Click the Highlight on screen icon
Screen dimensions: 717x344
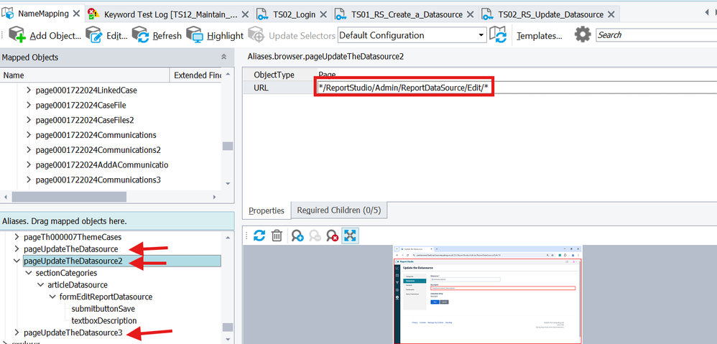coord(195,35)
